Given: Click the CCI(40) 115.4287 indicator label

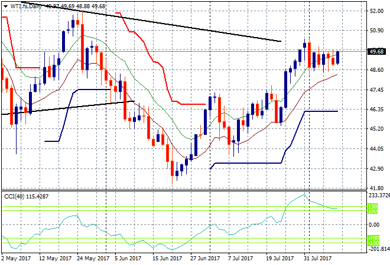Looking at the screenshot, I should tap(27, 197).
